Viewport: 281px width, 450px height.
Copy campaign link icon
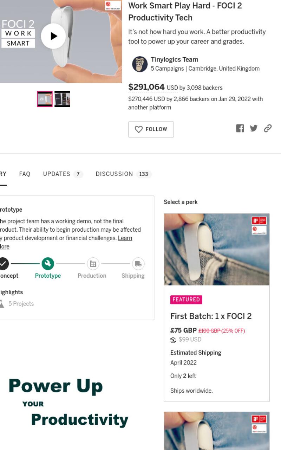tap(268, 128)
